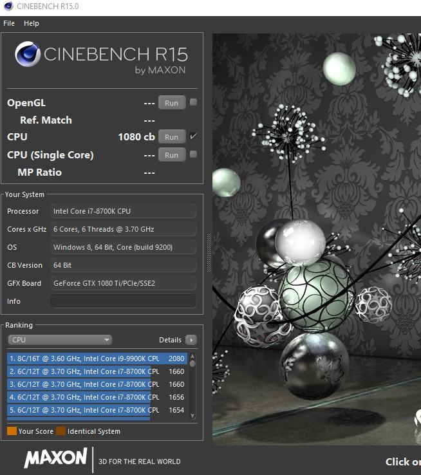
Task: Click GFX Board field GeForce GTX 1080 Ti
Action: coord(123,283)
